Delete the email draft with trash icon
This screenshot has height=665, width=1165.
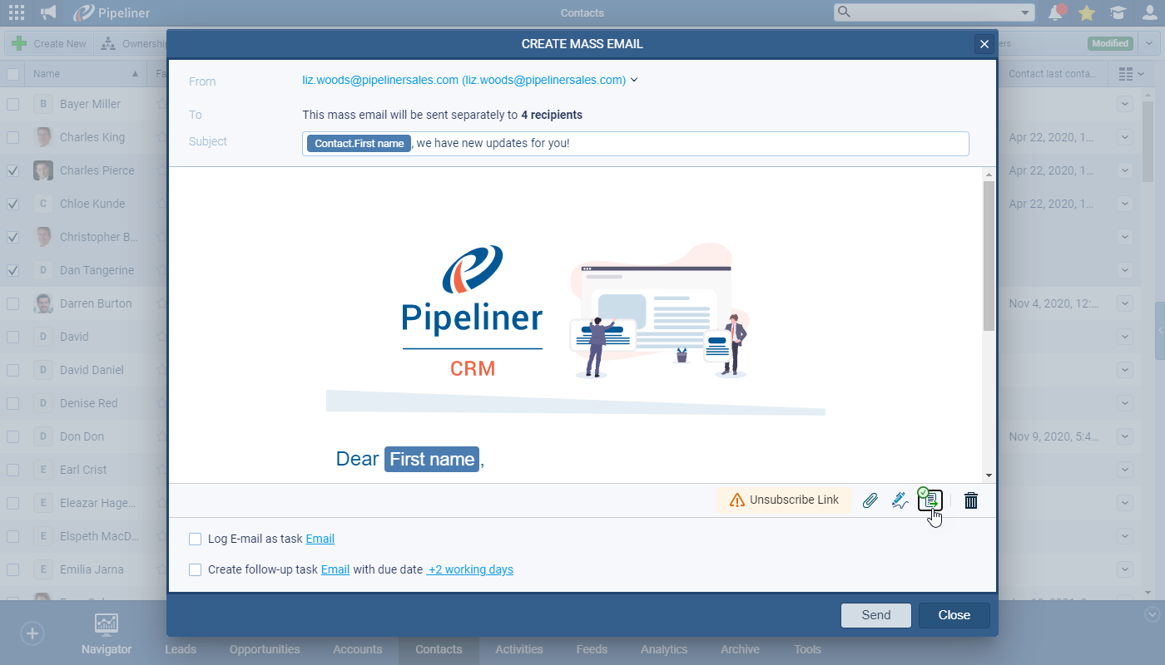pyautogui.click(x=971, y=500)
